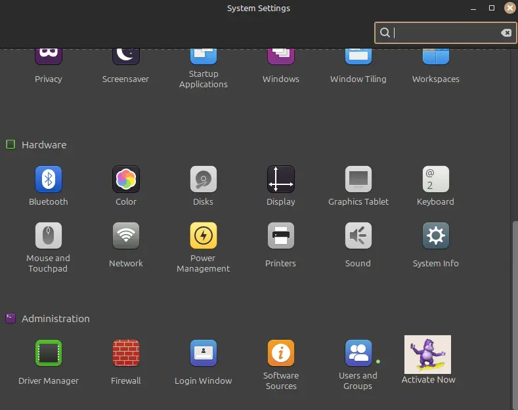This screenshot has width=518, height=410.
Task: Open Login Window settings
Action: tap(203, 354)
